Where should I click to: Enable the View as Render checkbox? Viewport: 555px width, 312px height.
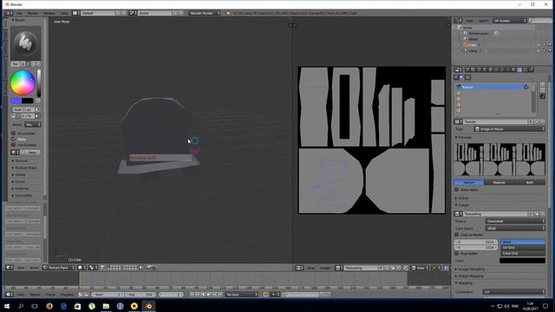pyautogui.click(x=457, y=235)
